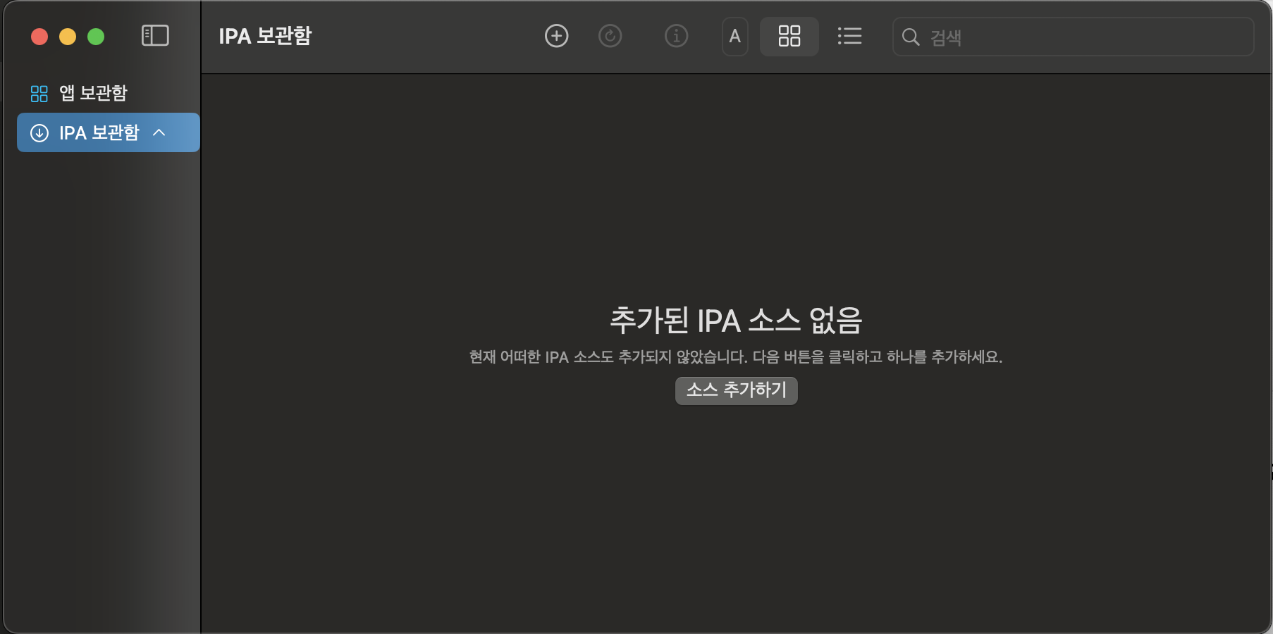Switch to grid view
Image resolution: width=1273 pixels, height=634 pixels.
[x=789, y=37]
